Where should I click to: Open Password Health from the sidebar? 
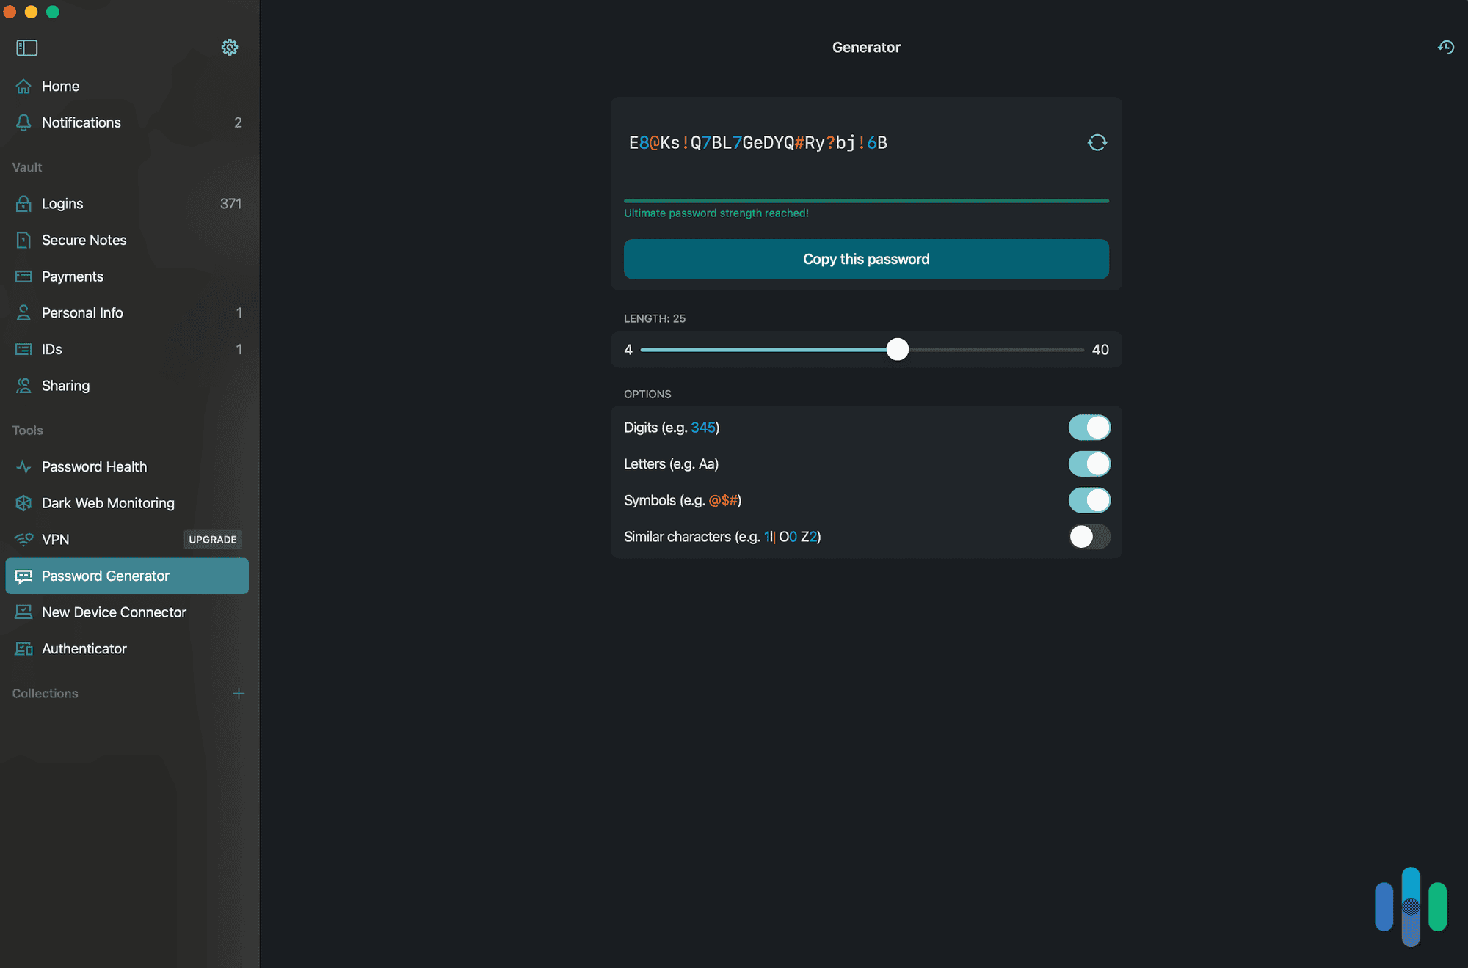(94, 466)
